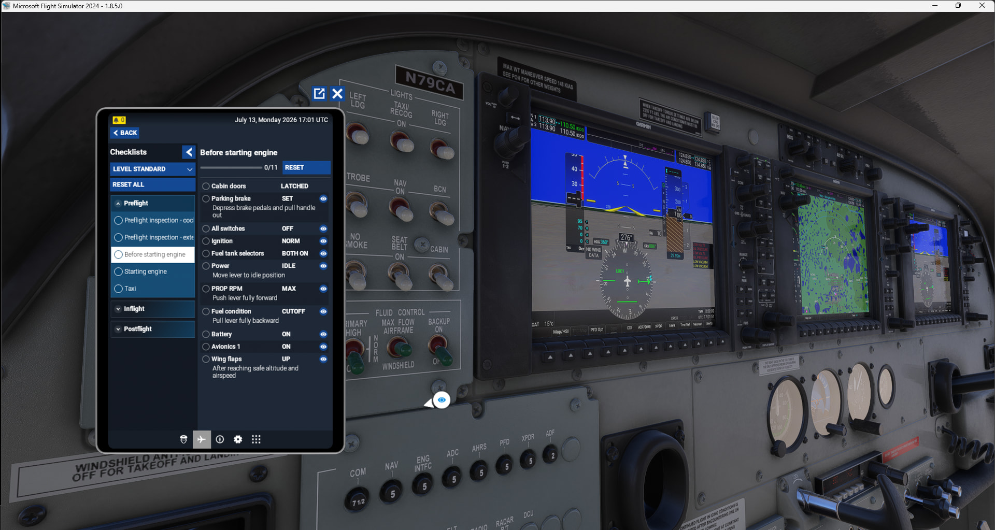
Task: Open the apps grid icon in the tablet's bottom bar
Action: click(256, 439)
